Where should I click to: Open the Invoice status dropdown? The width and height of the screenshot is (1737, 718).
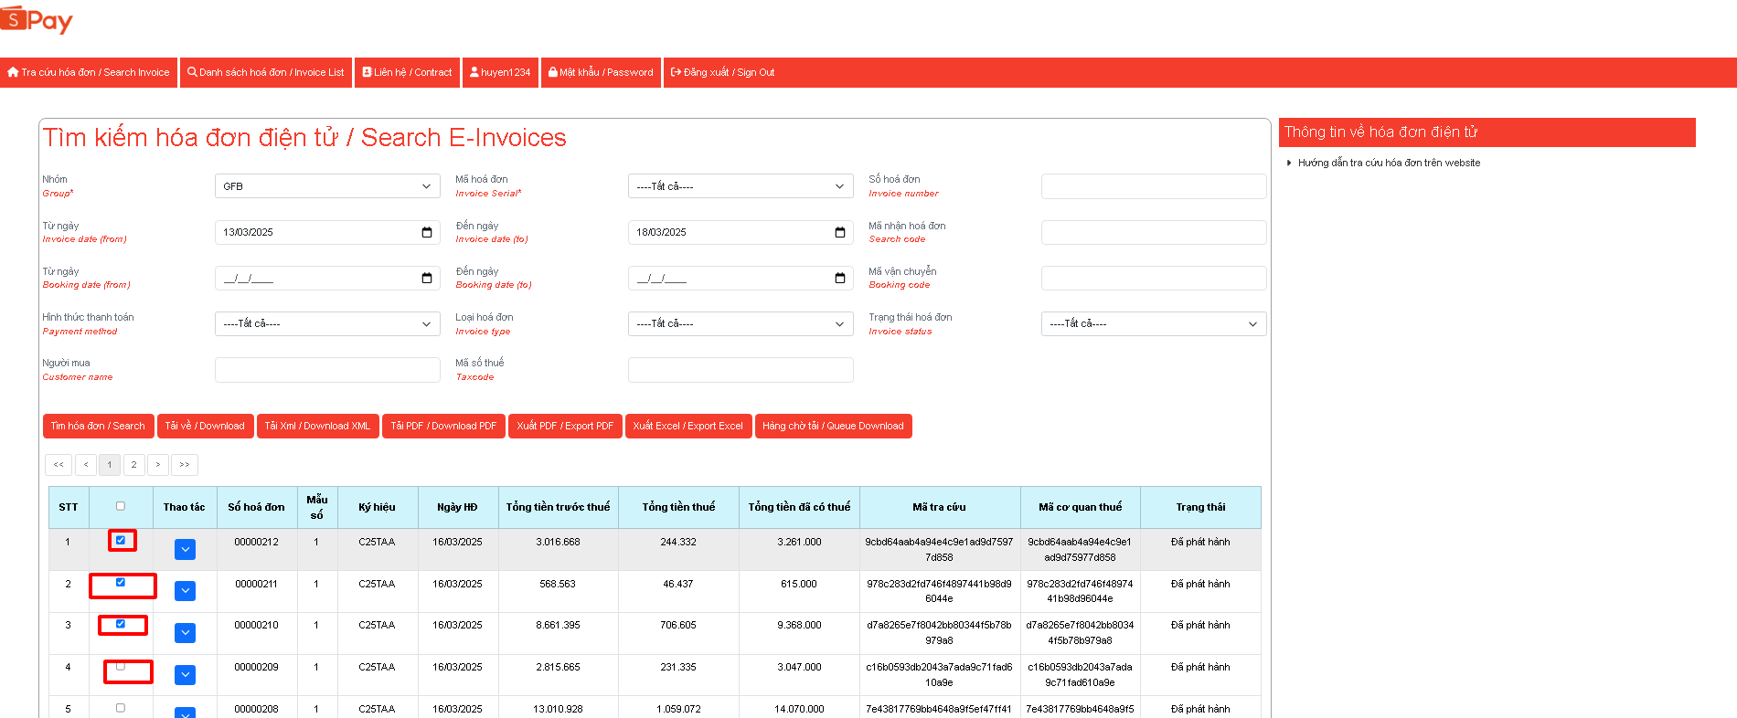click(1153, 323)
